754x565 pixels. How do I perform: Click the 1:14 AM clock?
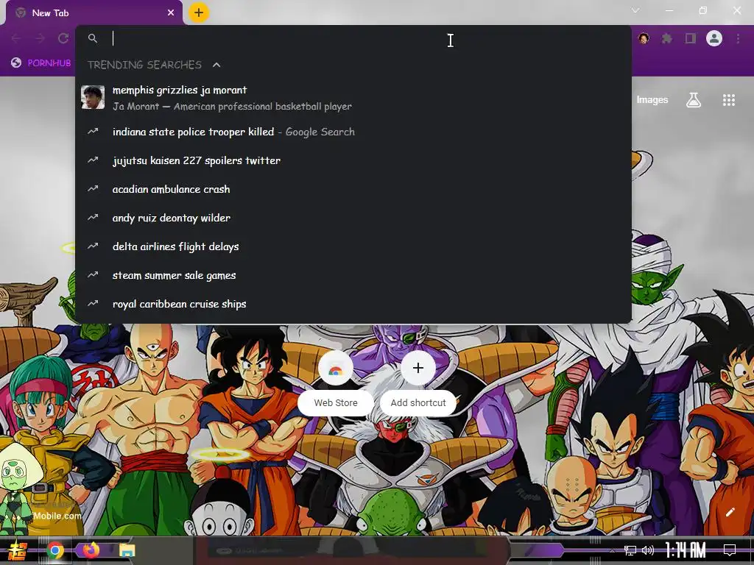click(x=686, y=550)
